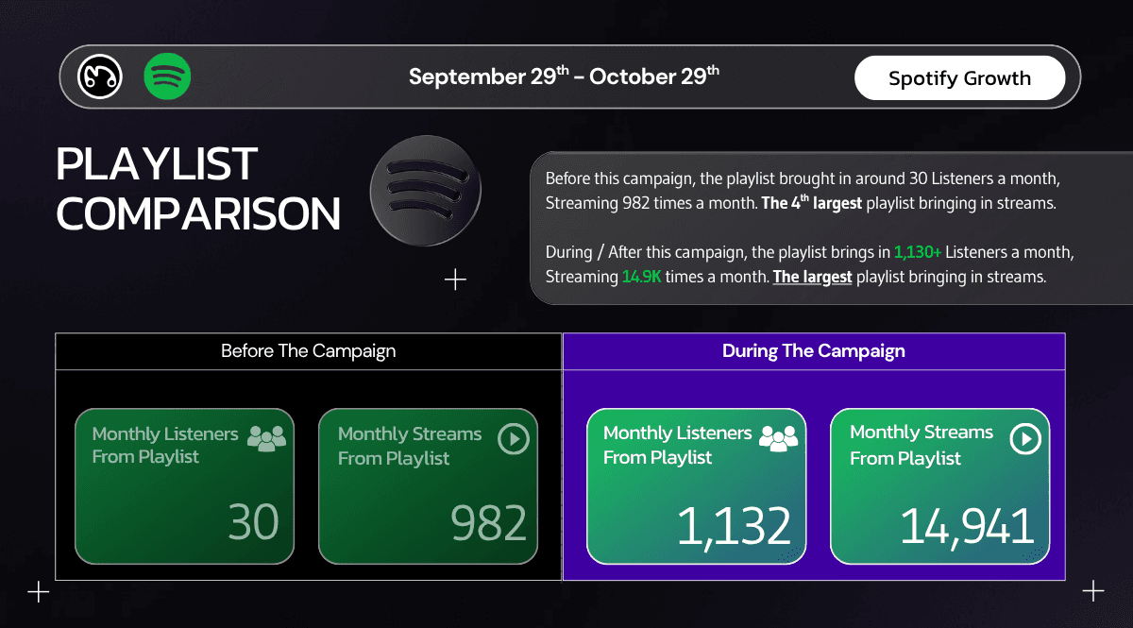Click the underlined 'The largest' text
The image size is (1133, 628).
tap(812, 278)
